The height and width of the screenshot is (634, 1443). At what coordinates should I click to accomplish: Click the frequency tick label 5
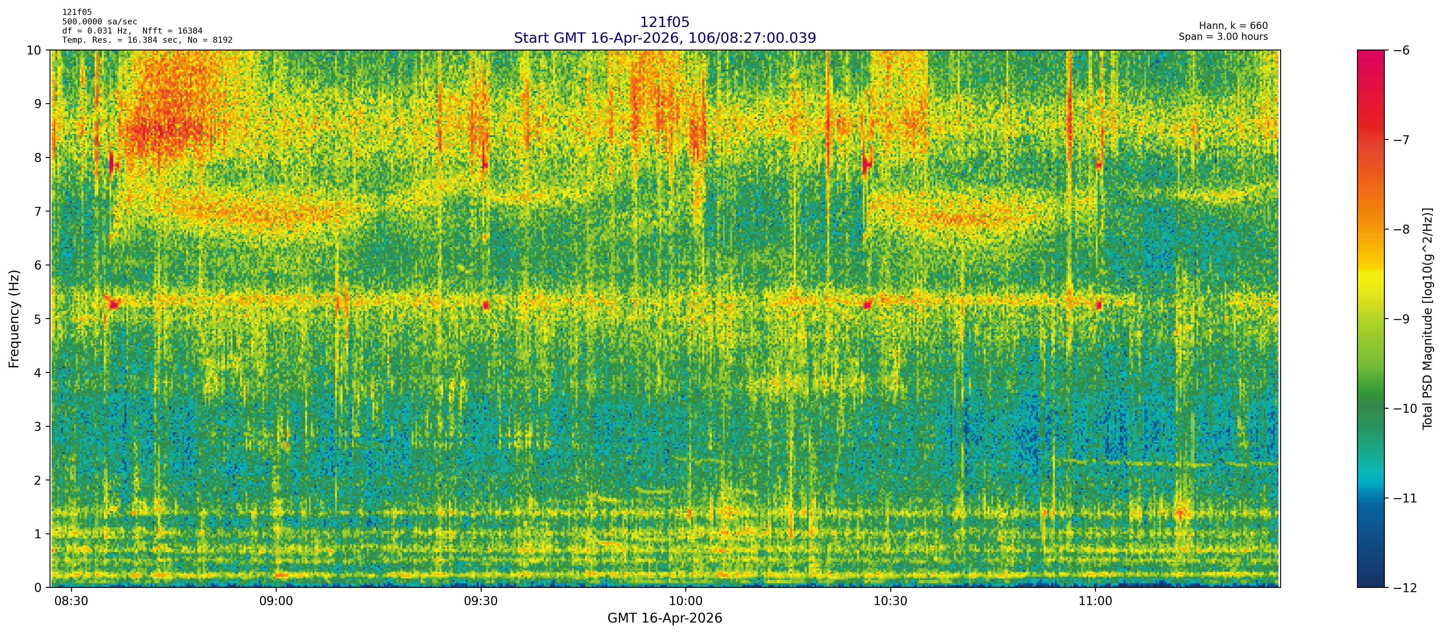38,319
